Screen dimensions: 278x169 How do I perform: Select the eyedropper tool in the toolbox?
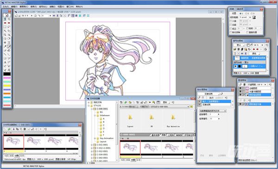click(5, 46)
